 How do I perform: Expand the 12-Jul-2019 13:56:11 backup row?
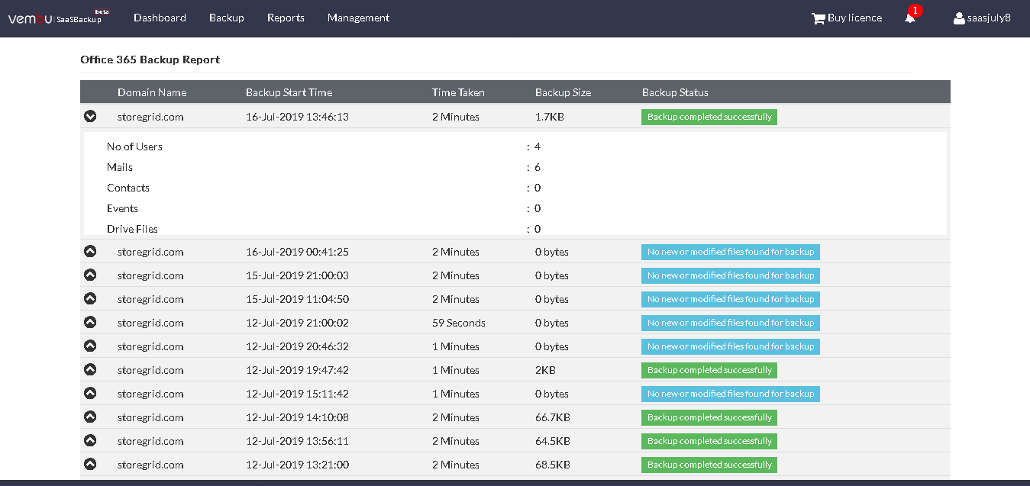point(90,440)
